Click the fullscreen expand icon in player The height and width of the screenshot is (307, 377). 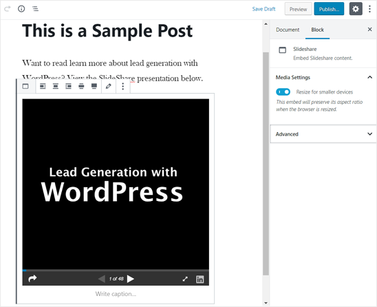click(x=185, y=279)
